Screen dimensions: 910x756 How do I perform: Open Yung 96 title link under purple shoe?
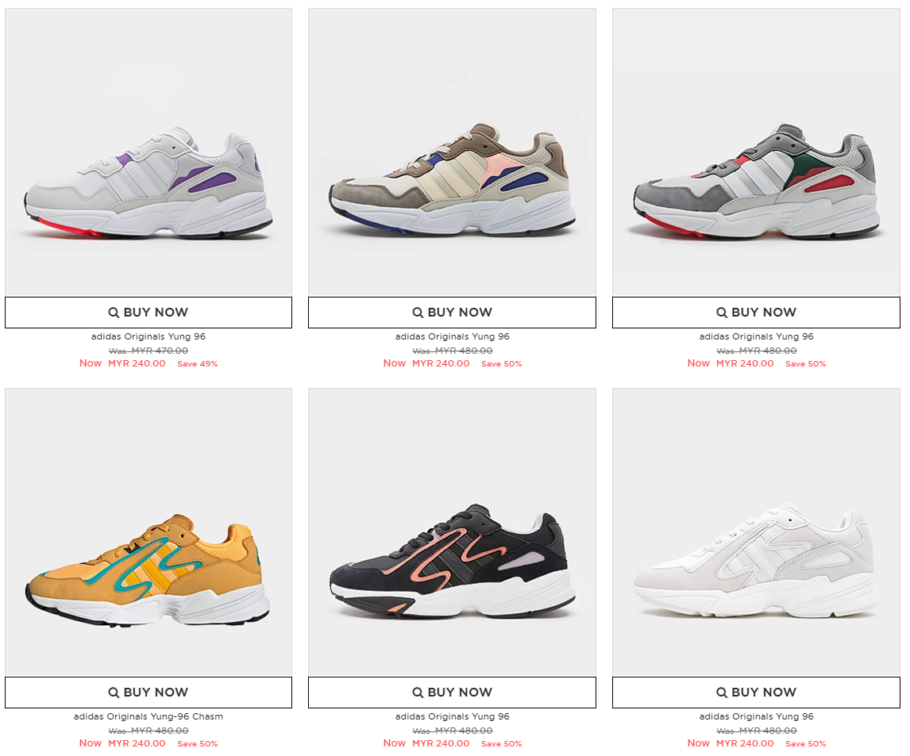pos(148,337)
